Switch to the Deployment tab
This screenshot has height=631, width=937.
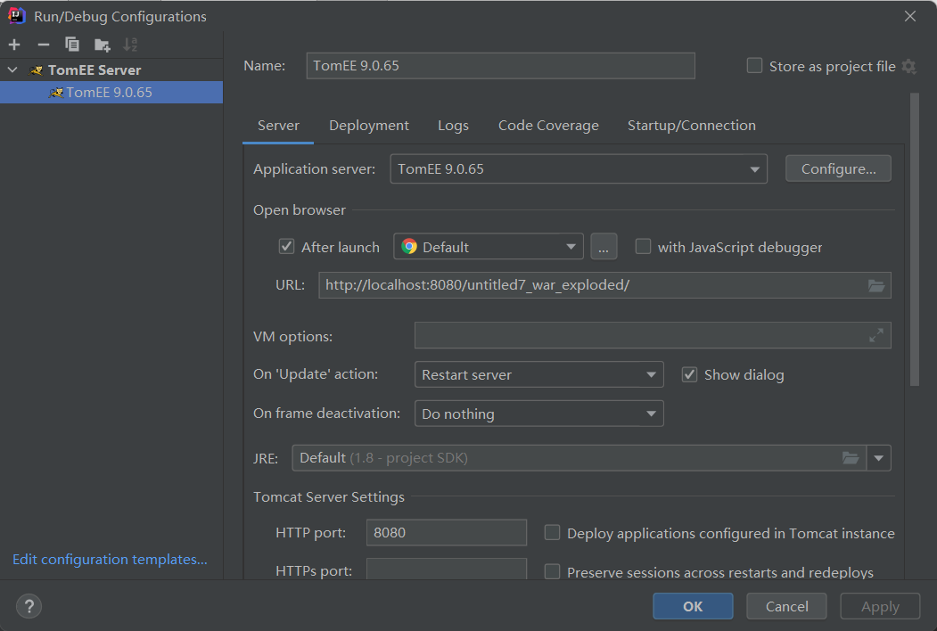click(369, 126)
